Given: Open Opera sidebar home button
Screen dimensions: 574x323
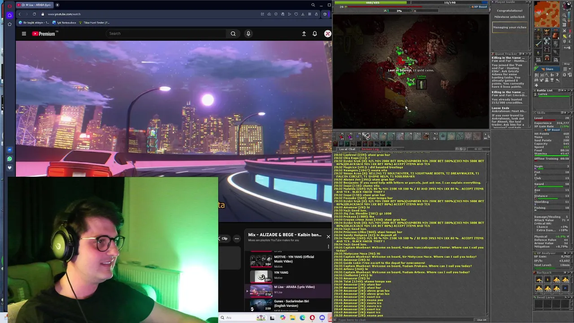Looking at the screenshot, I should (9, 15).
